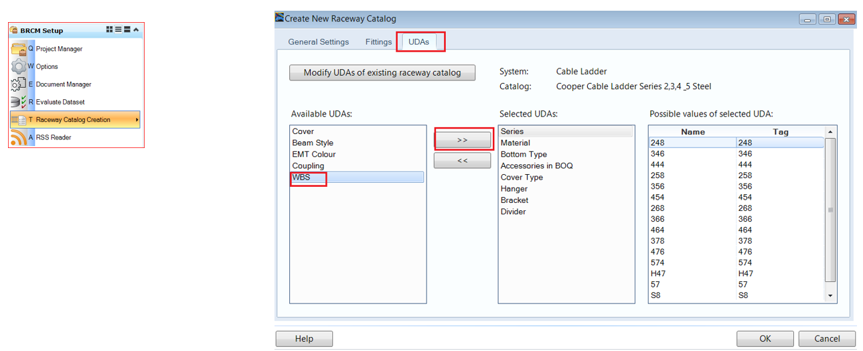The width and height of the screenshot is (863, 351).
Task: Confirm with the OK button
Action: pos(765,339)
